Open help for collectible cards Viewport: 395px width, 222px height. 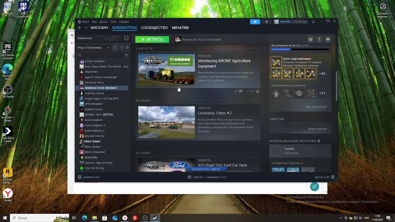319,141
